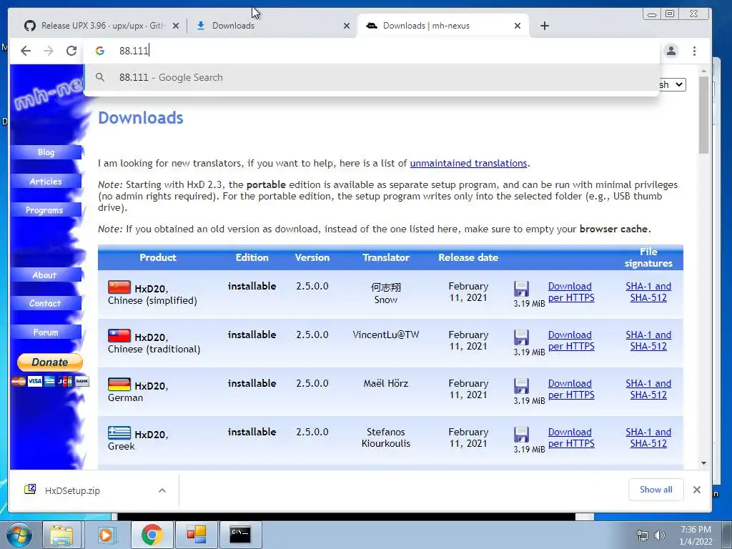The height and width of the screenshot is (549, 732).
Task: Reload the page with the refresh icon
Action: point(71,51)
